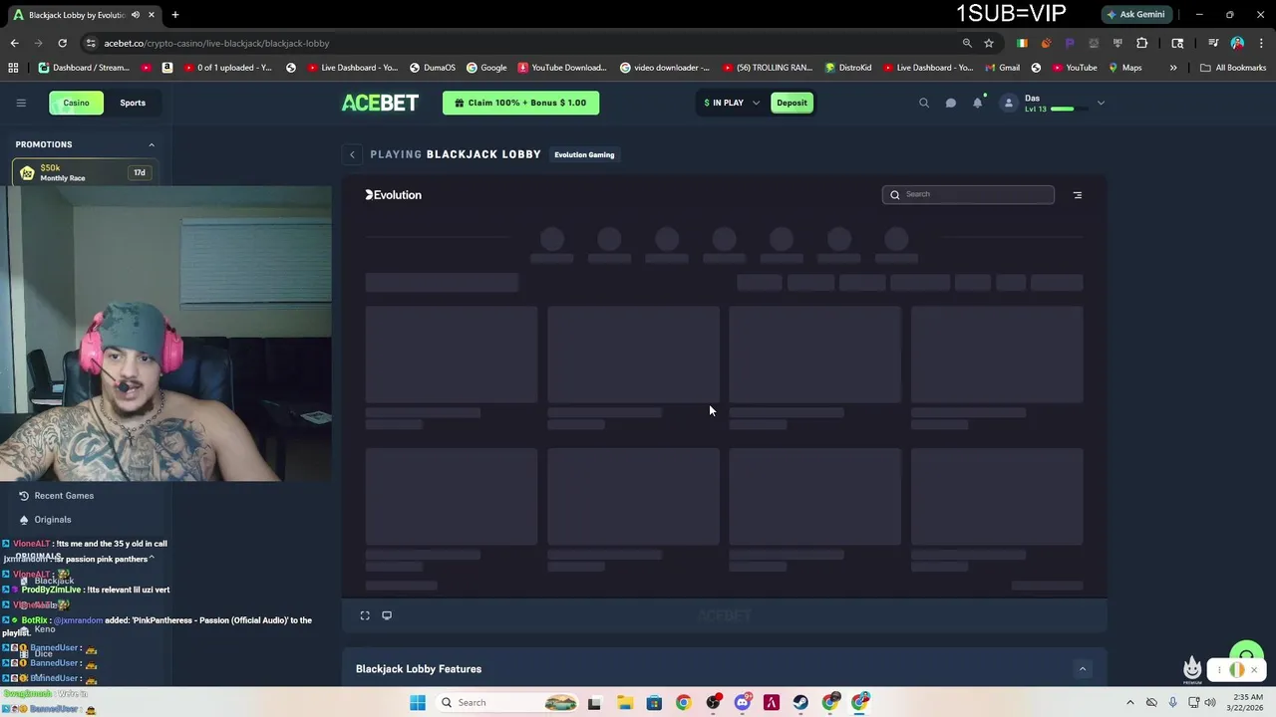Open the YouTube bookmark
This screenshot has width=1276, height=717.
[1074, 68]
